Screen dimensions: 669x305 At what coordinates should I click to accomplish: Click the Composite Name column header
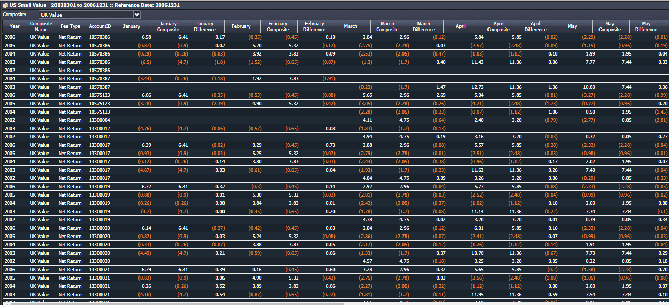[x=40, y=26]
